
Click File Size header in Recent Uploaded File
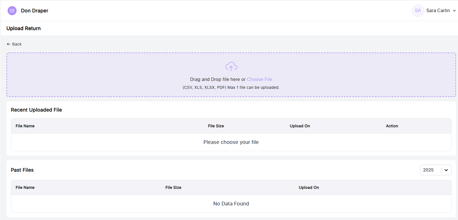[216, 126]
